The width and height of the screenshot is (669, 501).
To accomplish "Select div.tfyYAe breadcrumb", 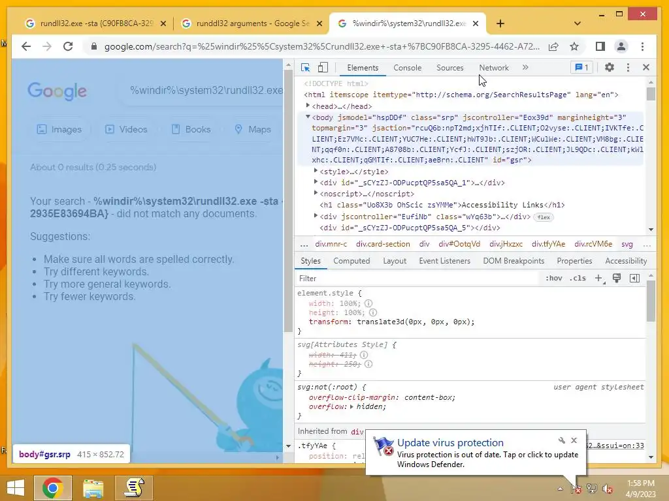I will pyautogui.click(x=548, y=244).
